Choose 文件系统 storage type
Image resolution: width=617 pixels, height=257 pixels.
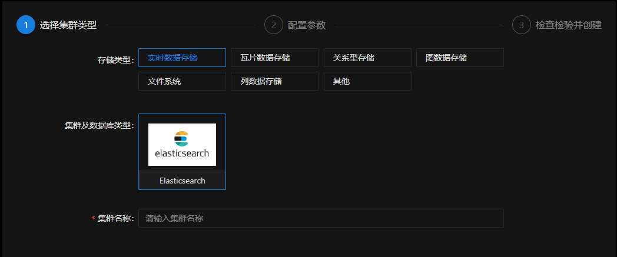click(182, 81)
